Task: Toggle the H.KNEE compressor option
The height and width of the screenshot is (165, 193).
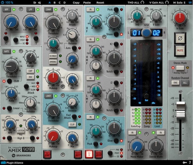Action: (53, 56)
